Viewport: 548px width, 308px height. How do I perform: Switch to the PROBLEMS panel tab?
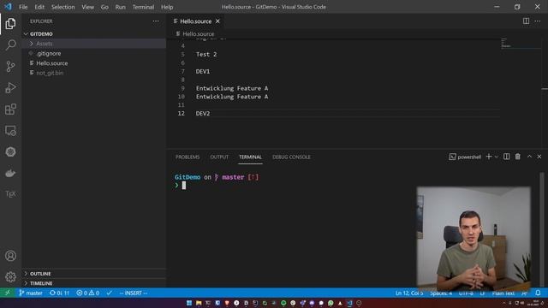[x=188, y=157]
